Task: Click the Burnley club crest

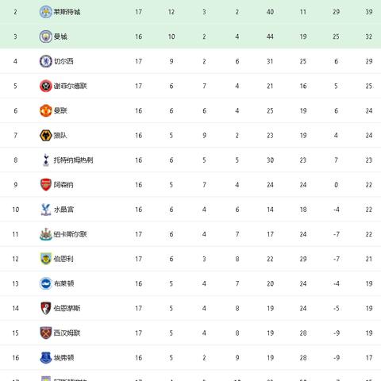Action: [x=45, y=259]
